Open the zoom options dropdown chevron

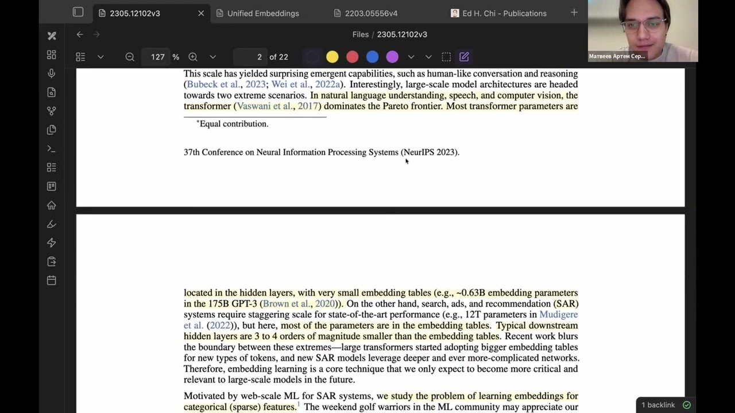(212, 57)
